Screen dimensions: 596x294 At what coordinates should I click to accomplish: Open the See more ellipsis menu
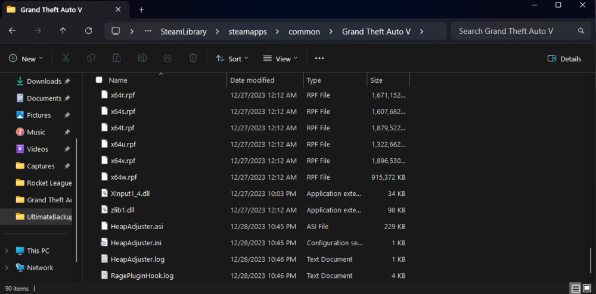click(319, 58)
